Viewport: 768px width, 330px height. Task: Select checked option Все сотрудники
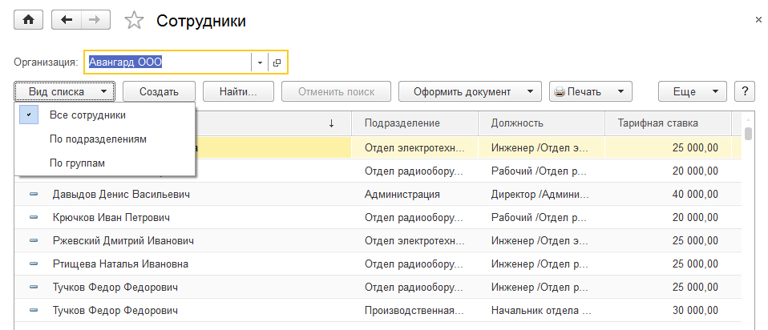(x=87, y=115)
